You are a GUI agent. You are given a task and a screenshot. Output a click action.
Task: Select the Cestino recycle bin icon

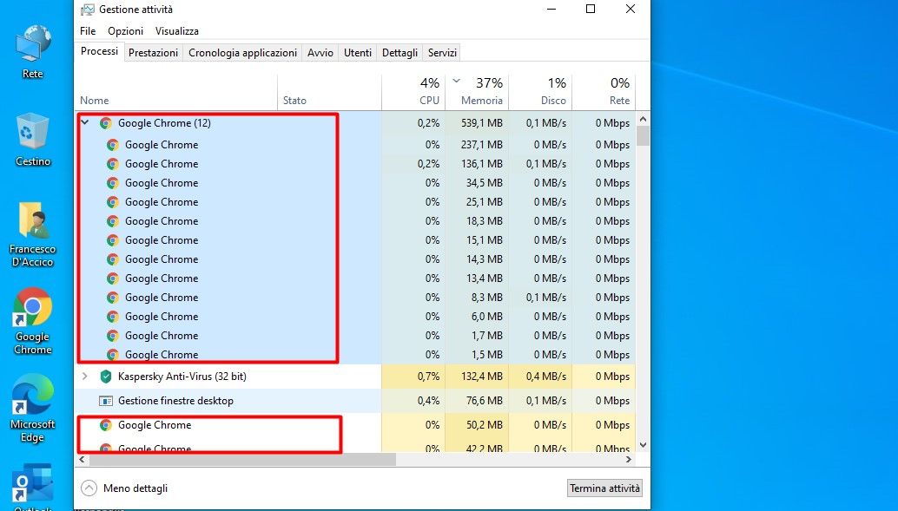coord(33,140)
